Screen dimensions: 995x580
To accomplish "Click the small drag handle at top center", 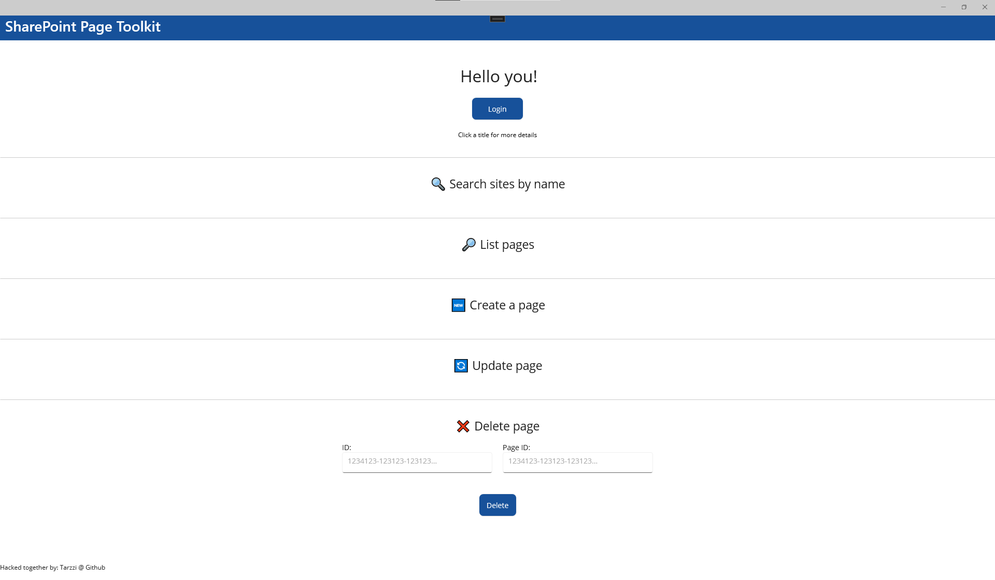I will coord(497,19).
